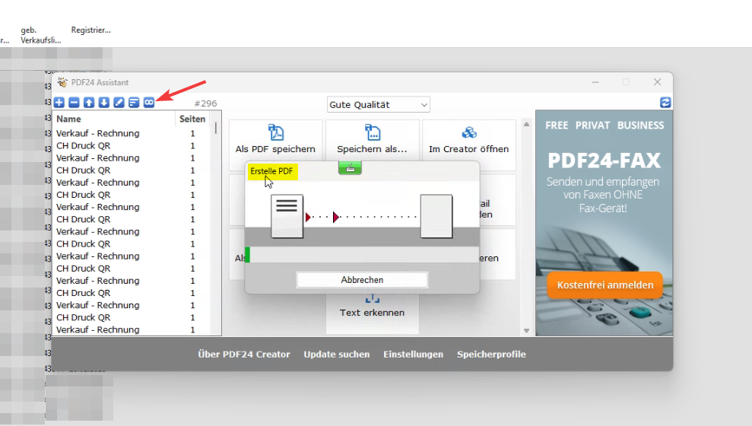Click the PDF creation progress bar
Screen dimensions: 752x426
tap(362, 255)
